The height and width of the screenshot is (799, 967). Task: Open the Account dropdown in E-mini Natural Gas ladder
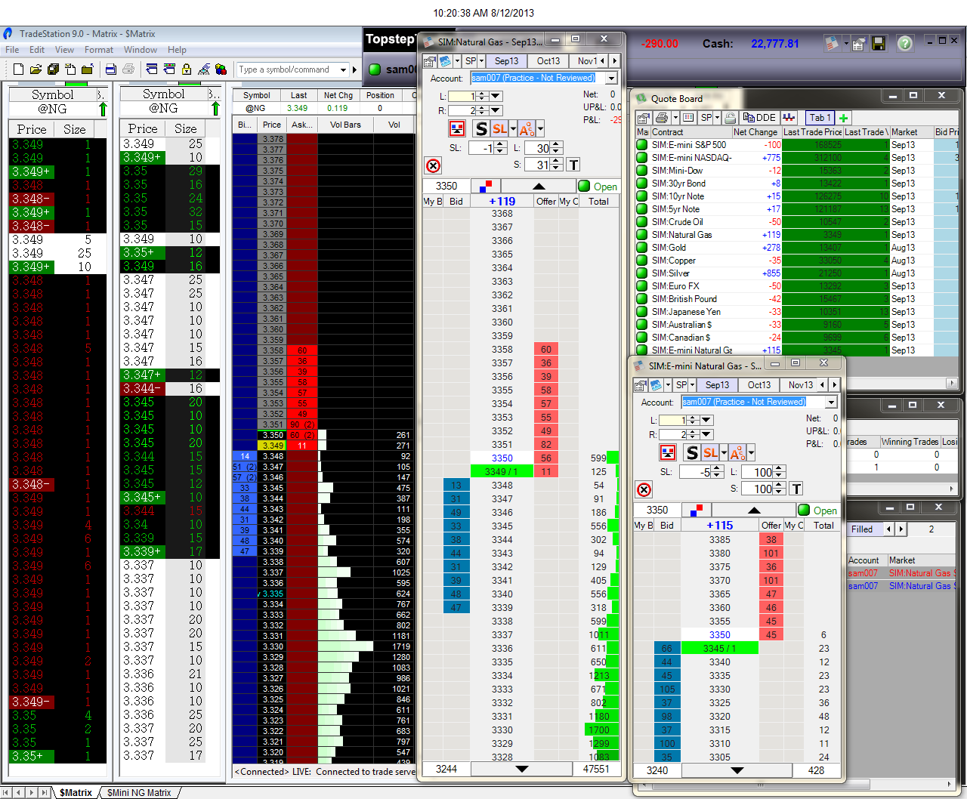coord(831,402)
